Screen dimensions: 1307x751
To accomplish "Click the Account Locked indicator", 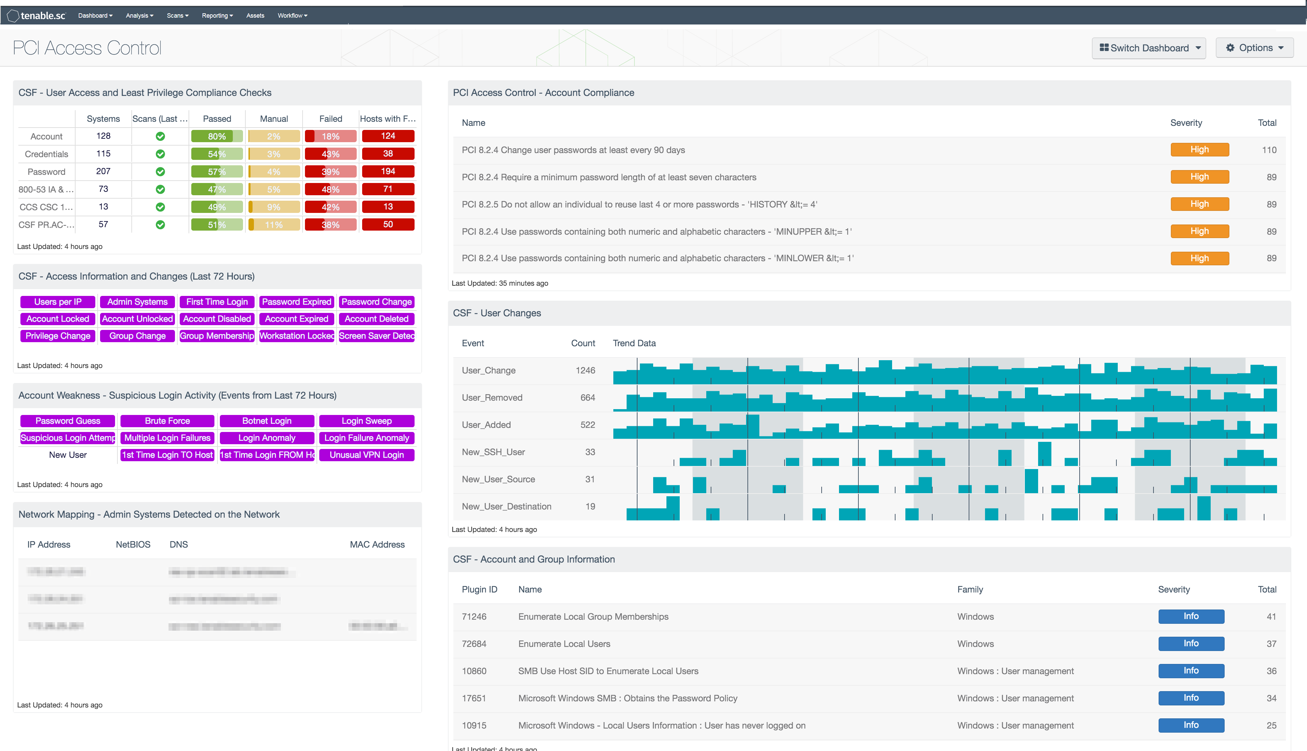I will pyautogui.click(x=58, y=319).
